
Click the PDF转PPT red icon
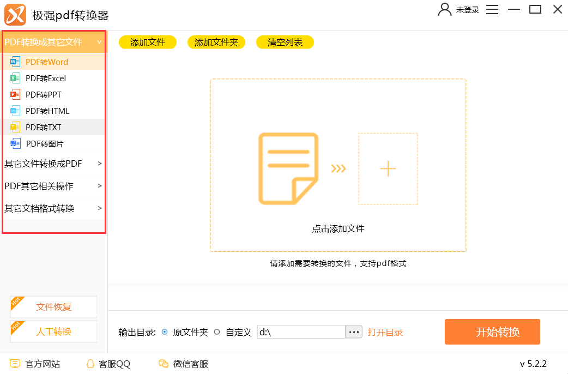click(15, 94)
